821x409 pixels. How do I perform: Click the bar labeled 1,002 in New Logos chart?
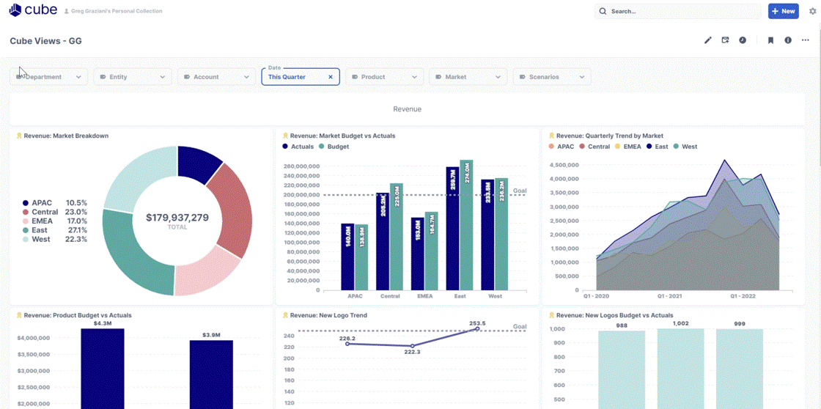pos(681,369)
